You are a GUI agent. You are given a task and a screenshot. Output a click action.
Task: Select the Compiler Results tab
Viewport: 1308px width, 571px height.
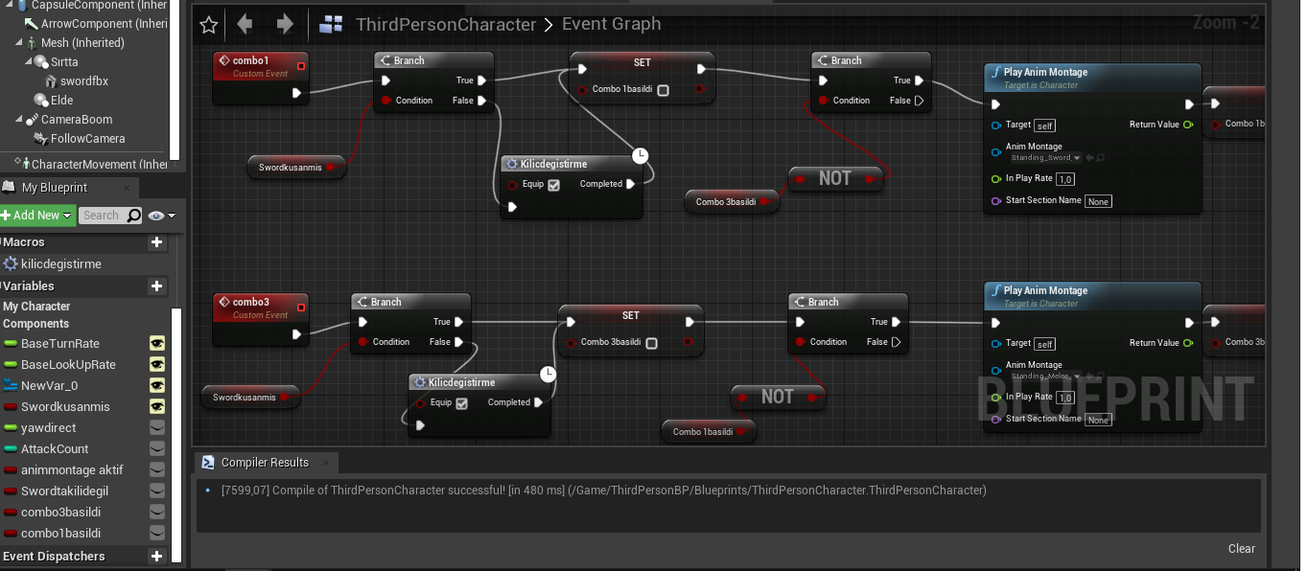click(x=265, y=463)
